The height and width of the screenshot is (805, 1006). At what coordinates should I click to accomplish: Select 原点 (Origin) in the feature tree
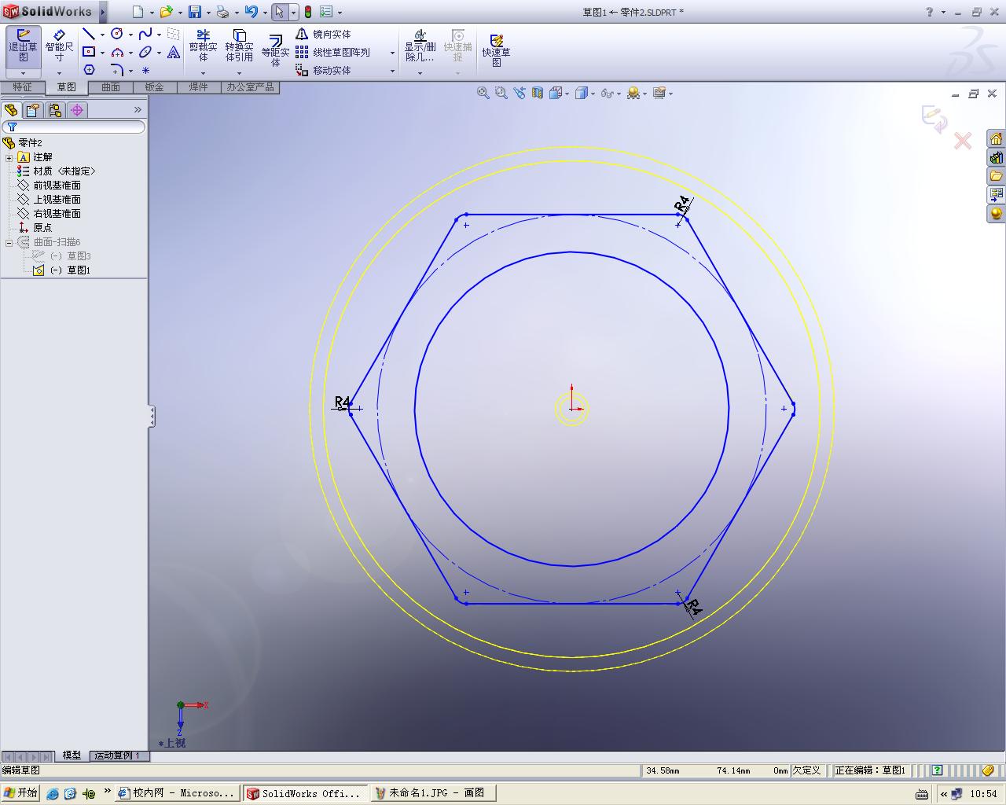pos(42,228)
